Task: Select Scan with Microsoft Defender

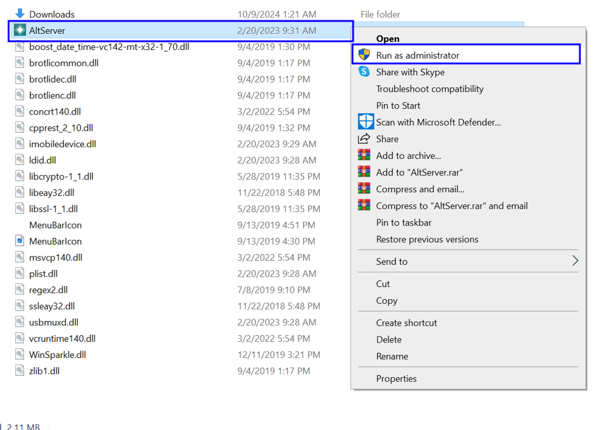Action: (438, 123)
